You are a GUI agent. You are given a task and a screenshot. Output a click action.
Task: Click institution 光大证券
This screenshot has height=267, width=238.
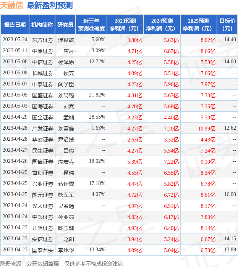(43, 206)
